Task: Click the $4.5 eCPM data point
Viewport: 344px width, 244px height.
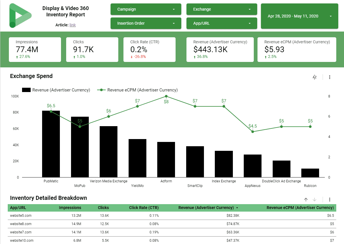Action: pos(253,132)
